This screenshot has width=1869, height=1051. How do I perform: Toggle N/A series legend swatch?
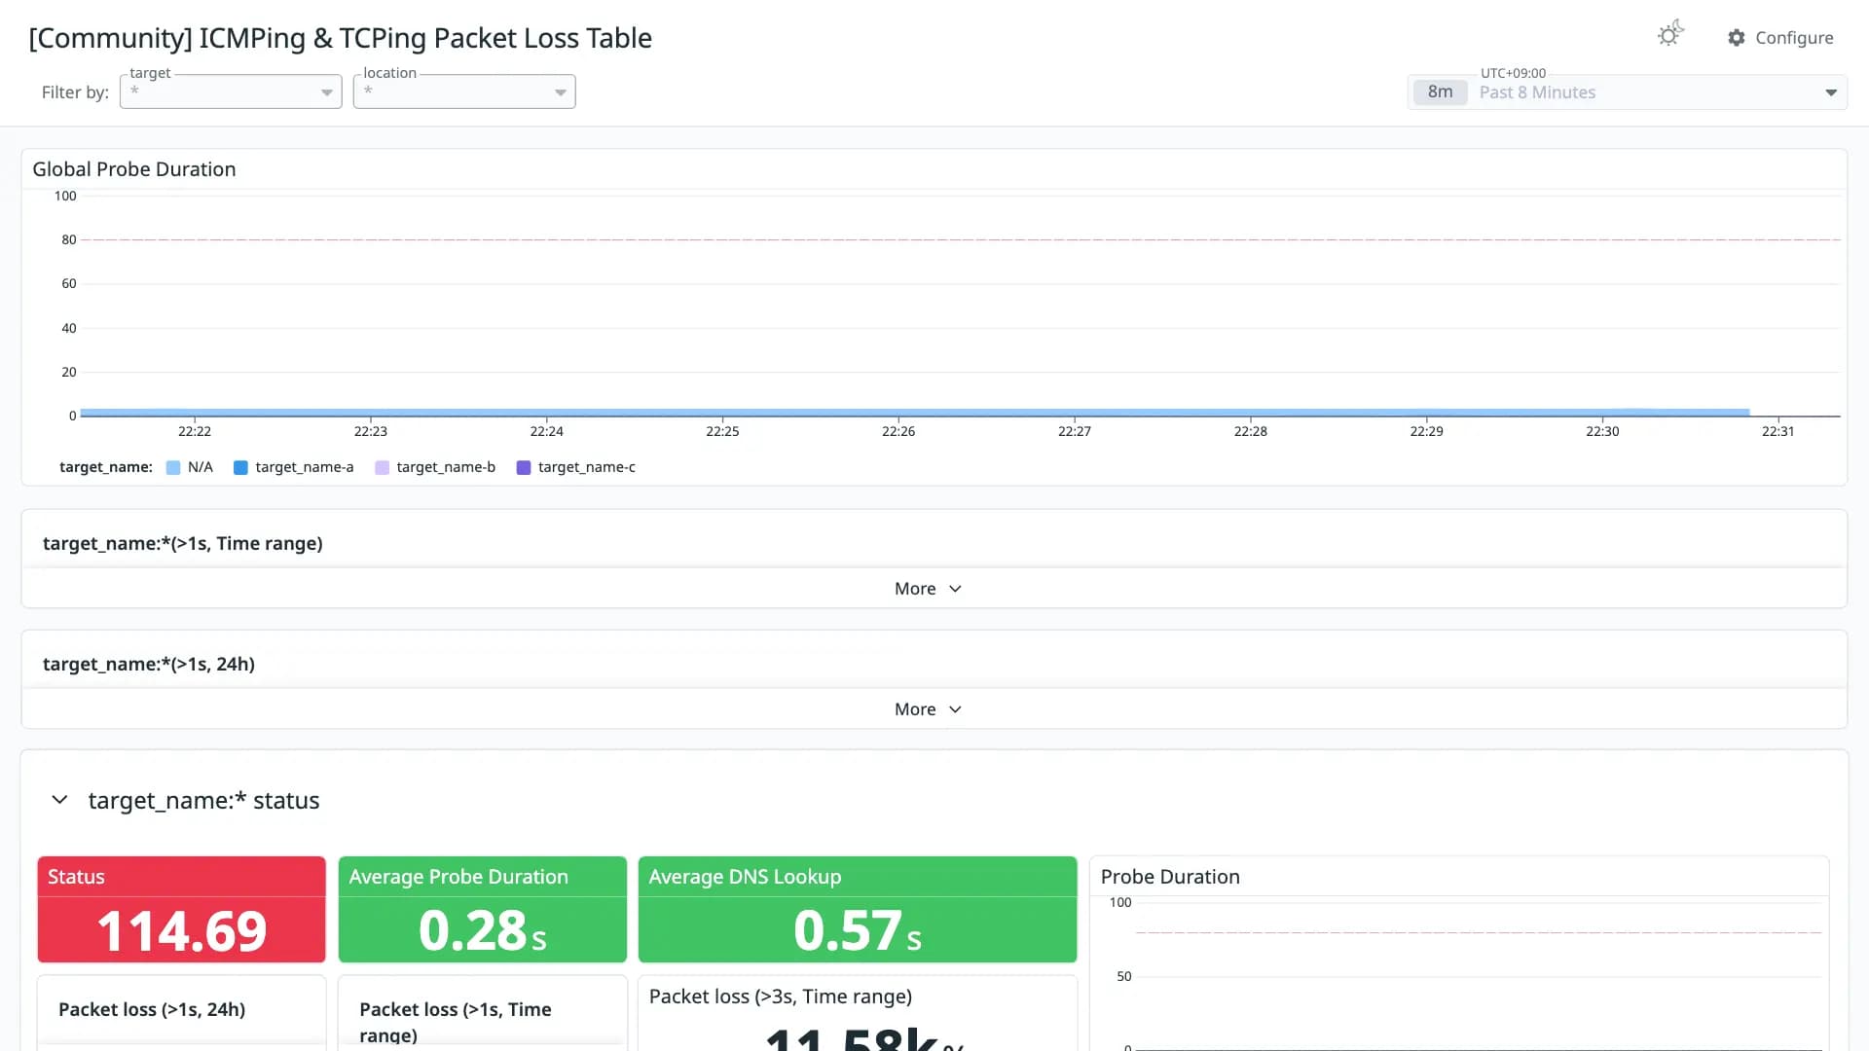point(173,468)
